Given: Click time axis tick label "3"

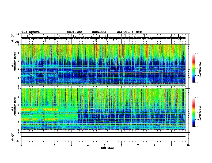Looking at the screenshot, I should tap(71, 145).
